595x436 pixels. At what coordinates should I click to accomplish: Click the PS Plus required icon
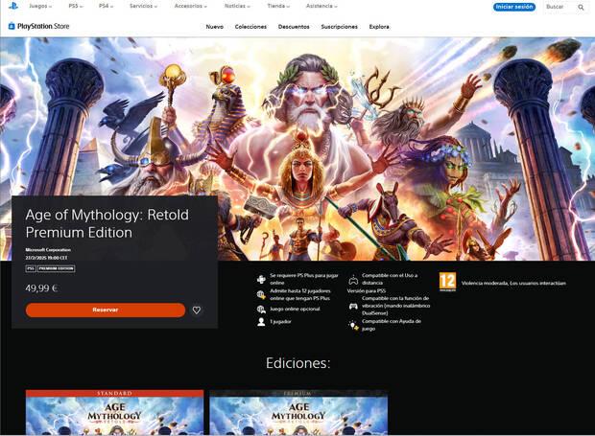(x=261, y=280)
